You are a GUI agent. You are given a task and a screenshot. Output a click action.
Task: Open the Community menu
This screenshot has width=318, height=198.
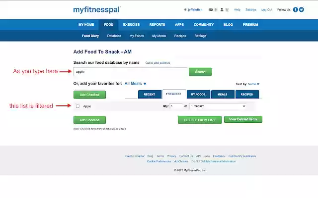(x=204, y=25)
